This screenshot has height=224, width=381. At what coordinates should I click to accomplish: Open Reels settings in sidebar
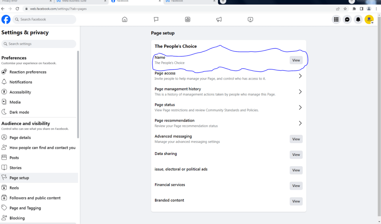point(39,188)
